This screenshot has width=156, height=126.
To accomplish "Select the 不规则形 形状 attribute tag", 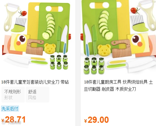I will pyautogui.click(x=13, y=95).
